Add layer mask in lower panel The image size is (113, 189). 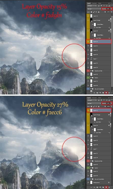pos(97,187)
